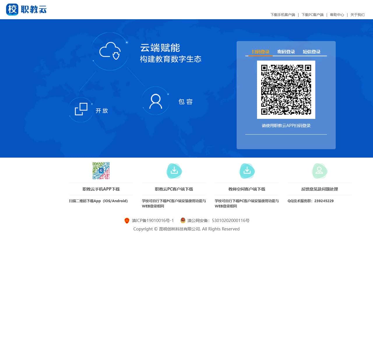
Task: Open the 下载PC客户端 link
Action: 313,15
